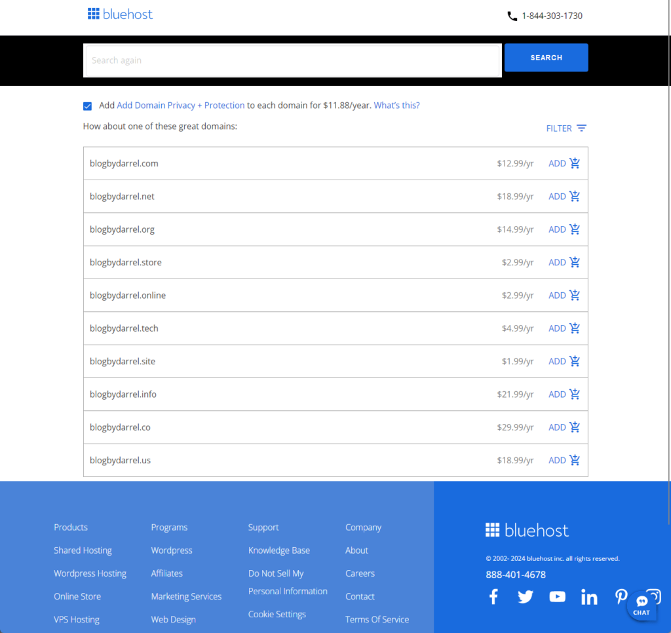Click cart icon for blogbydarrel.co
The width and height of the screenshot is (671, 633).
coord(575,427)
